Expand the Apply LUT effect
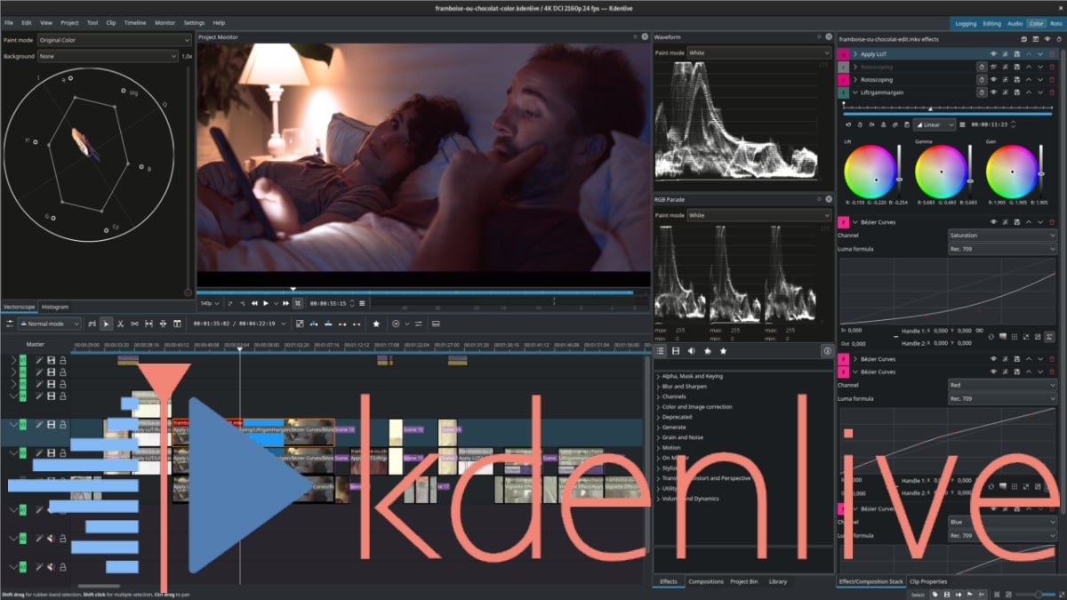 pyautogui.click(x=854, y=54)
